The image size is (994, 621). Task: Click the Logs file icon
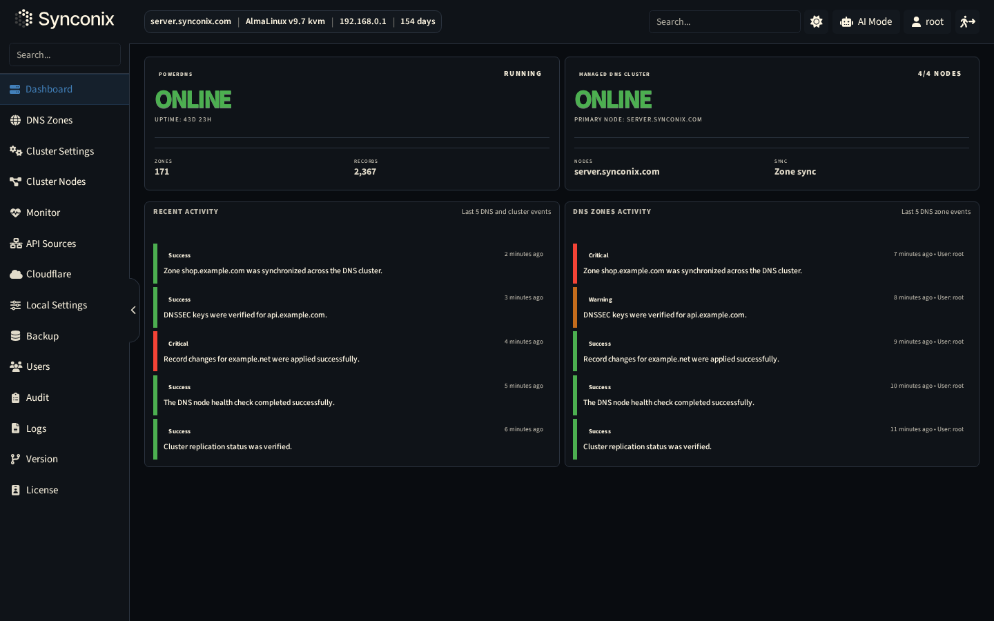tap(15, 428)
